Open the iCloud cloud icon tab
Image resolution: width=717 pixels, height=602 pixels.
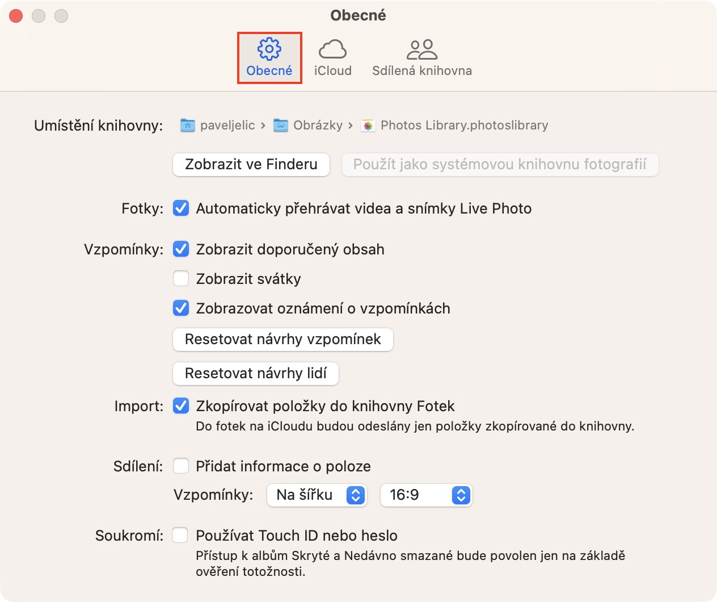coord(332,49)
